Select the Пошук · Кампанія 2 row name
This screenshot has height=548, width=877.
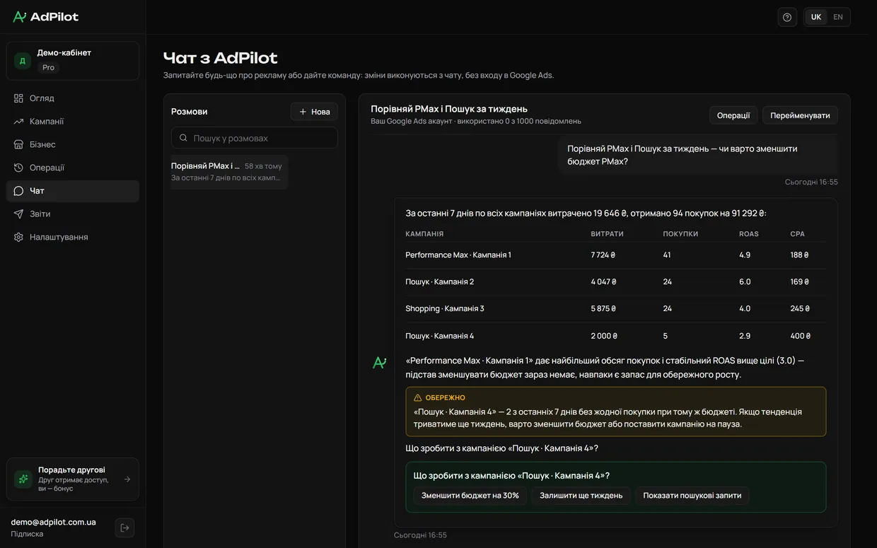tap(440, 281)
